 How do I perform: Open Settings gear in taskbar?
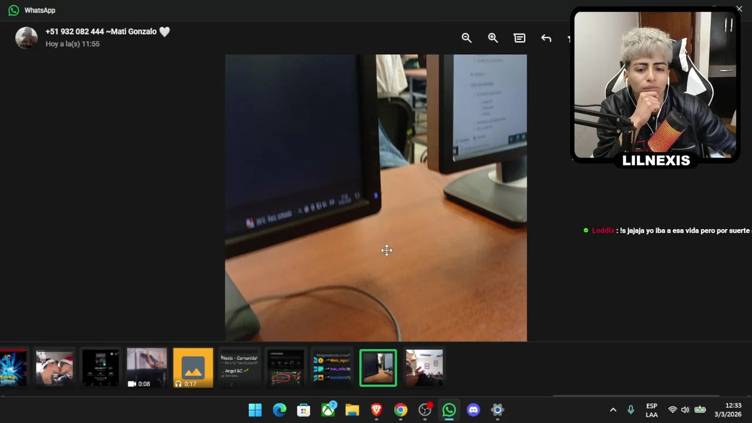click(x=498, y=410)
